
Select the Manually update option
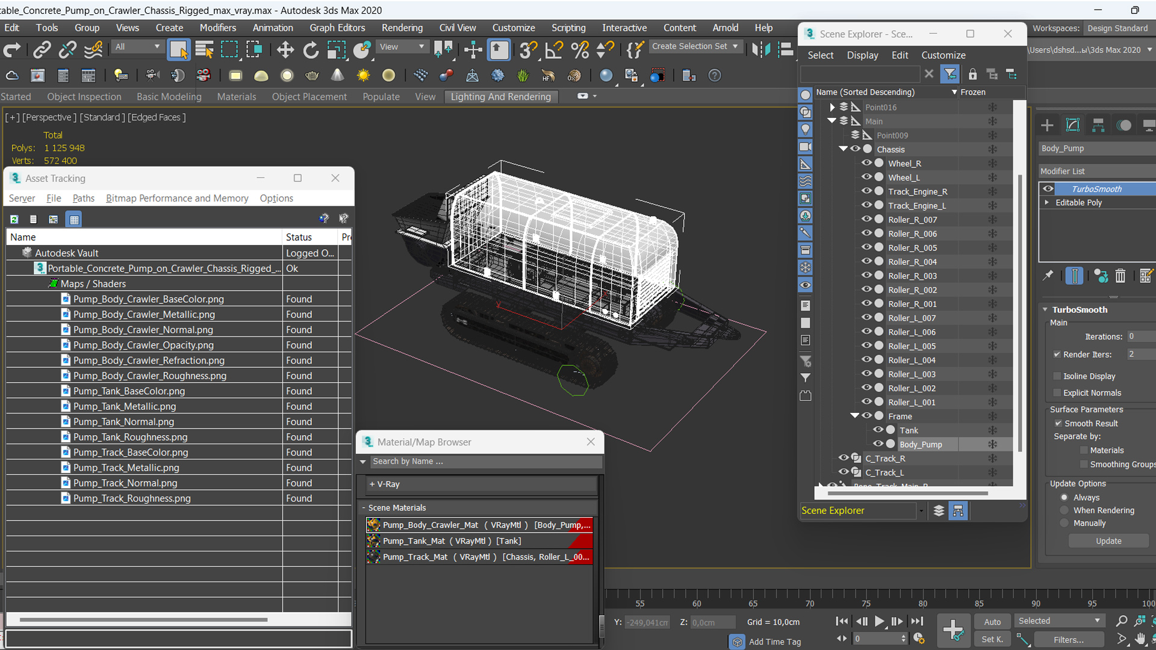click(1064, 524)
